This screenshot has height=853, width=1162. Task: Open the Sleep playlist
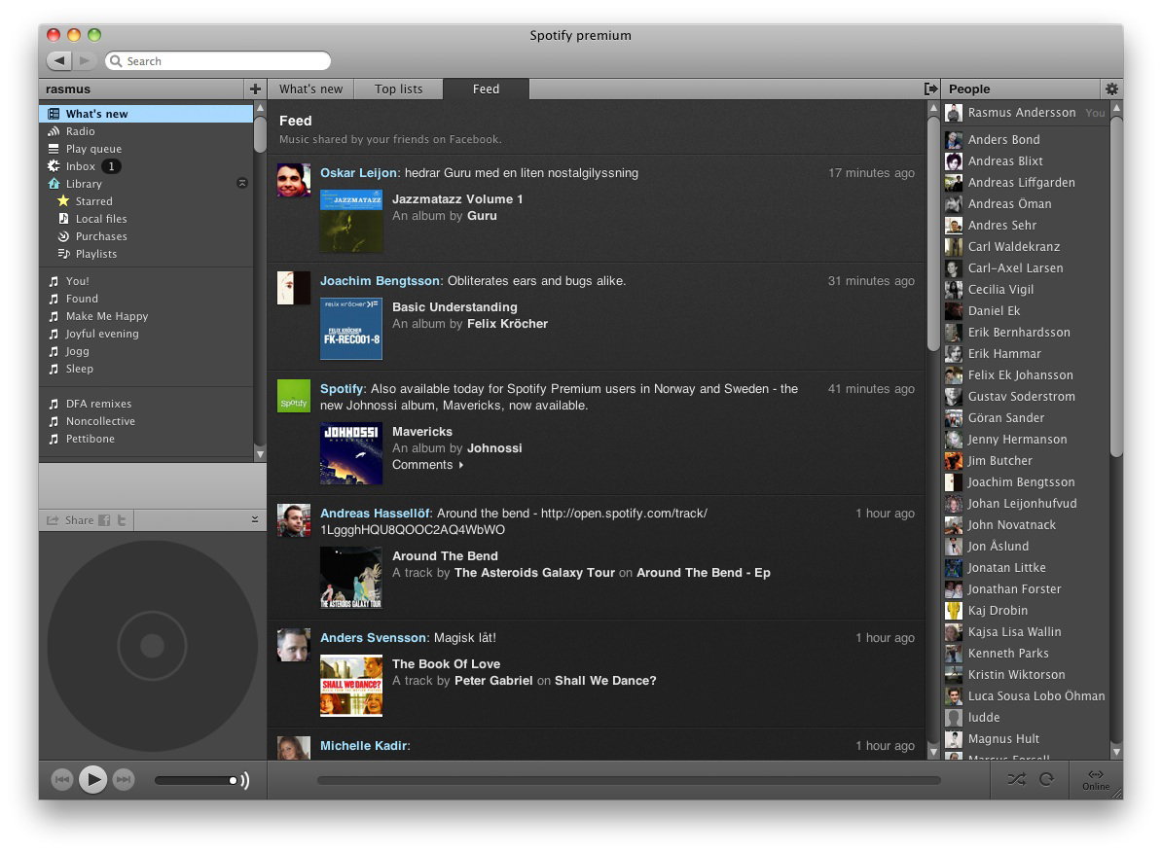click(x=145, y=369)
